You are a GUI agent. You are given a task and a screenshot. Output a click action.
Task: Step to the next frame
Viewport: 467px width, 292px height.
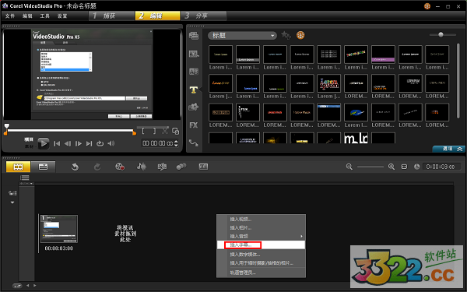(79, 143)
